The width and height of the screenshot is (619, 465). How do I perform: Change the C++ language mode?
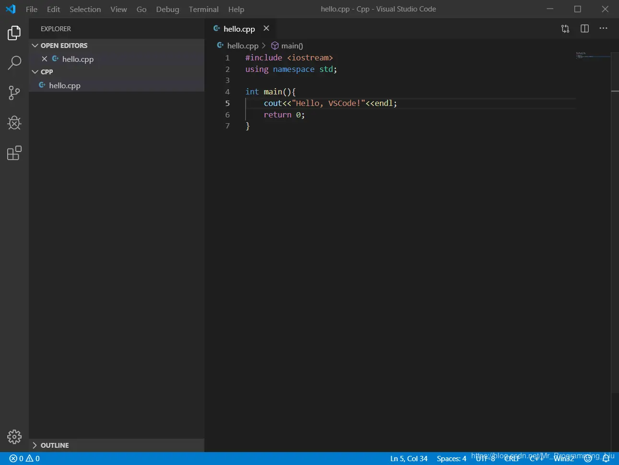536,458
